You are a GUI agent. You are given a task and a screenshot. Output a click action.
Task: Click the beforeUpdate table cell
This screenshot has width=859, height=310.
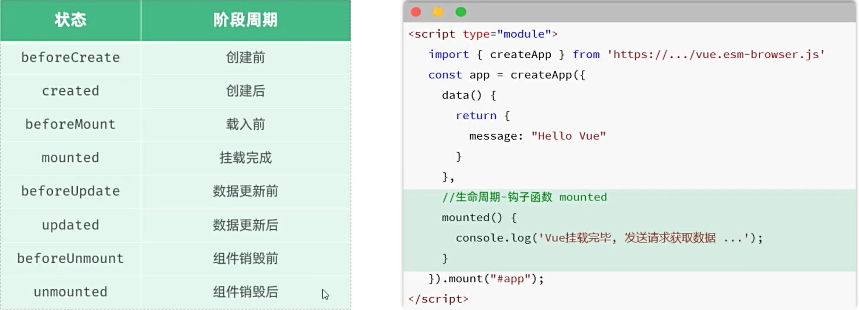coord(71,192)
